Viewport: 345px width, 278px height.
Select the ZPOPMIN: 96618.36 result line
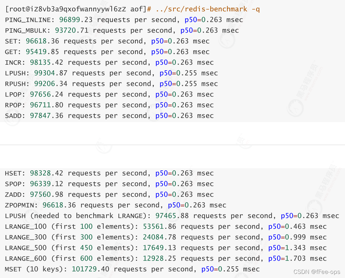[116, 205]
